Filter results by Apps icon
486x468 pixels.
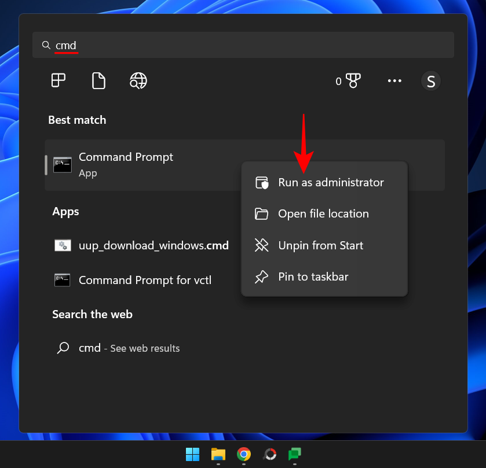point(59,80)
